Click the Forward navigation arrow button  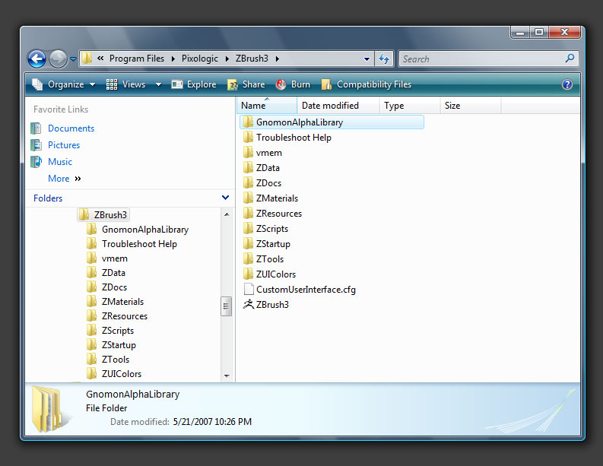click(58, 59)
